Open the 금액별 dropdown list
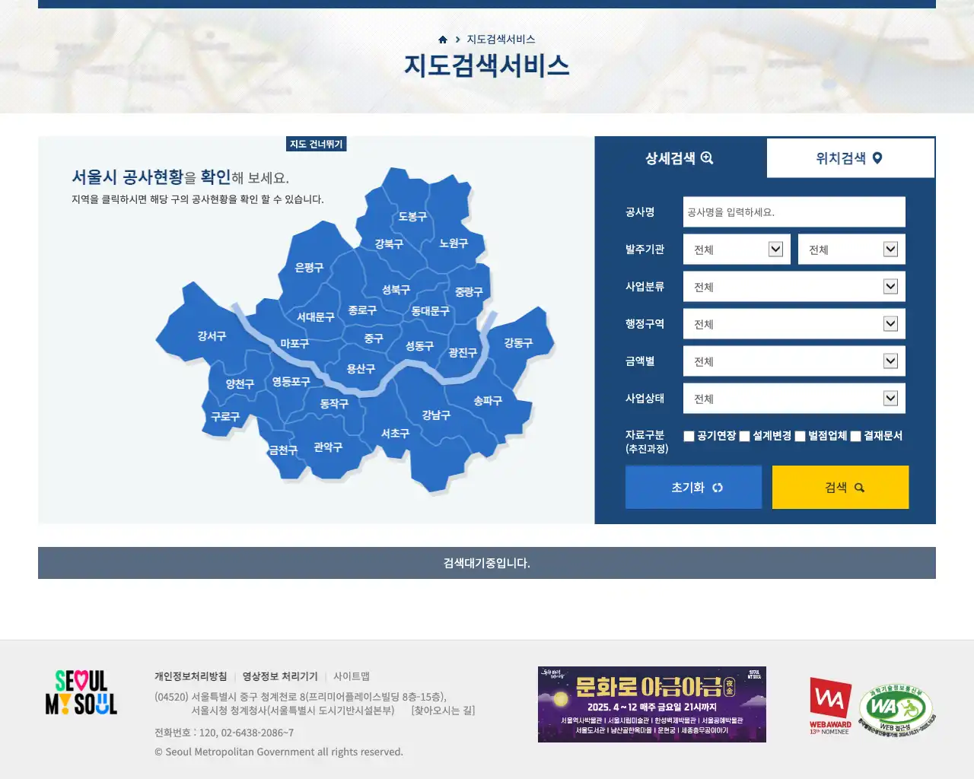Image resolution: width=974 pixels, height=779 pixels. coord(794,361)
